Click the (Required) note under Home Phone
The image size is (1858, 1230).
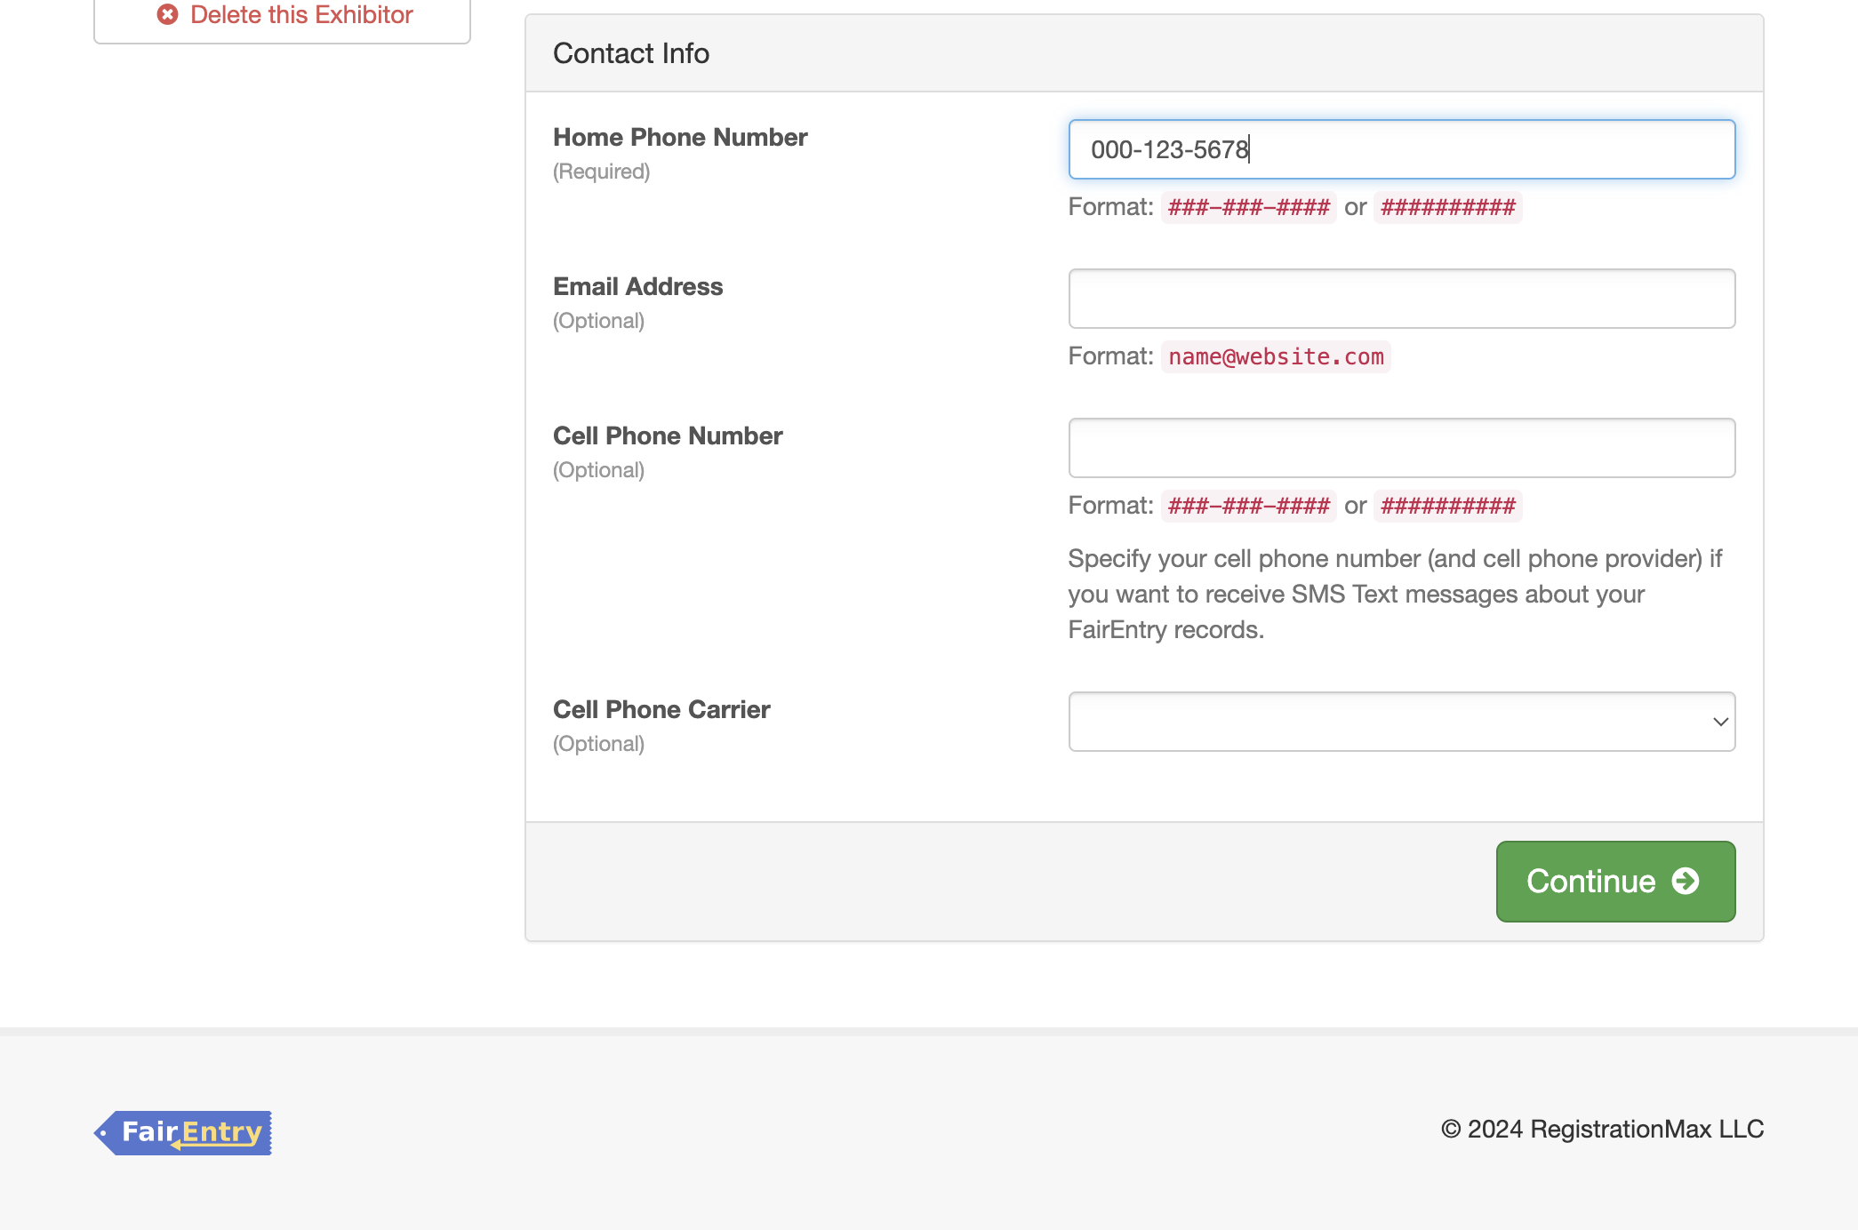602,172
